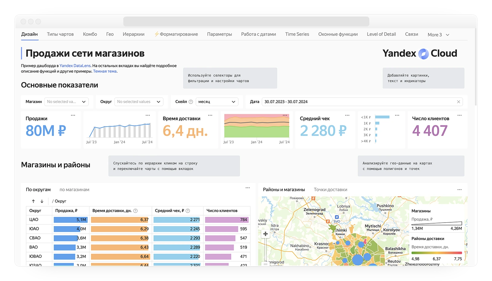The height and width of the screenshot is (281, 492).
Task: Click the up-arrow hierarchy icon above the table
Action: point(33,201)
